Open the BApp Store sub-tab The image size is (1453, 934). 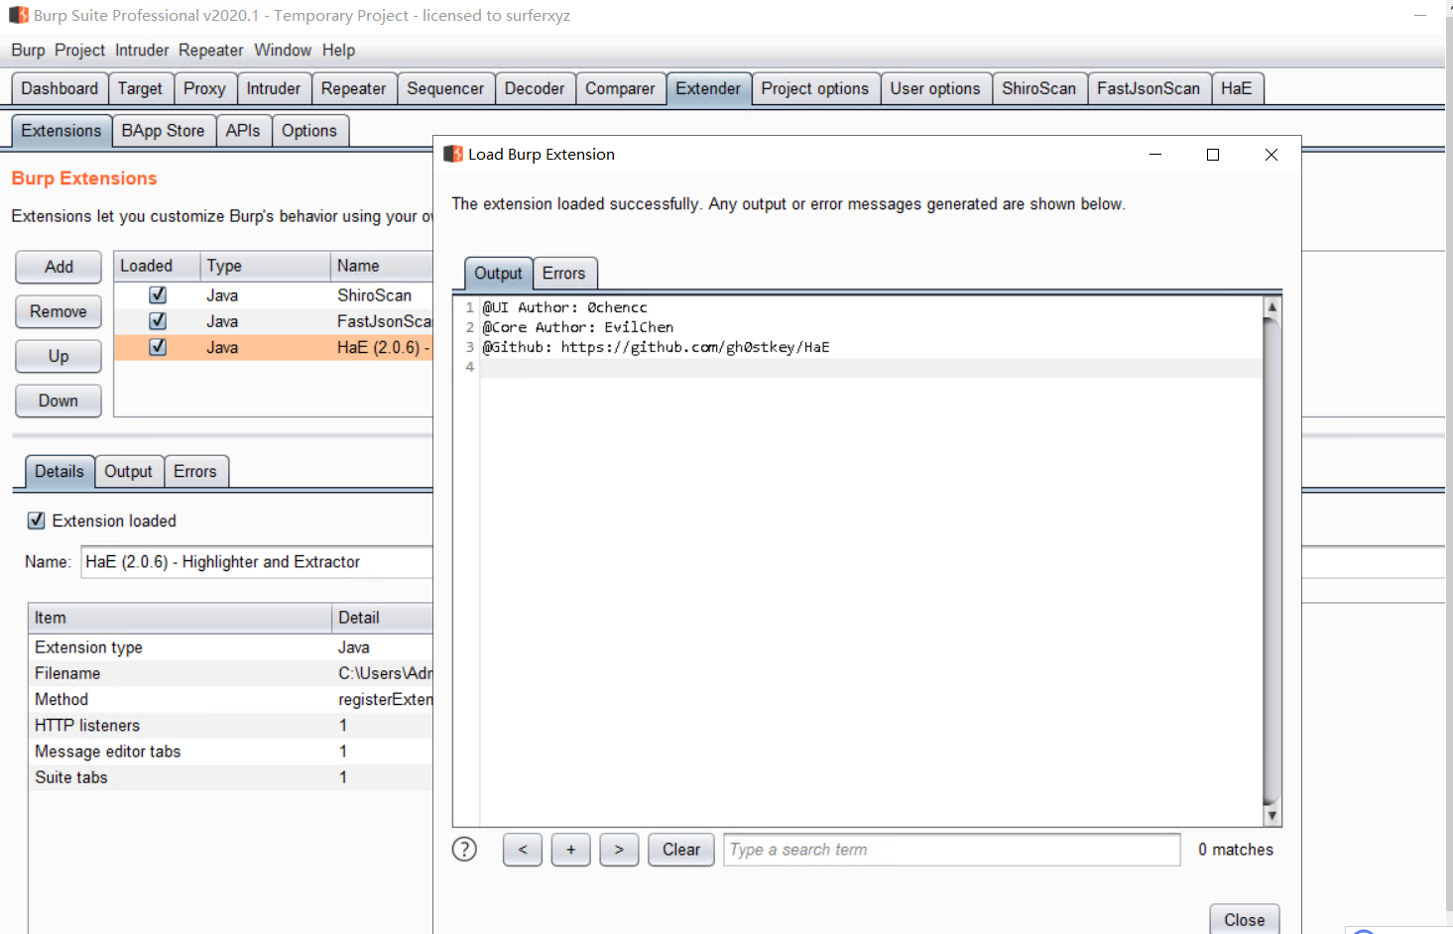click(163, 131)
